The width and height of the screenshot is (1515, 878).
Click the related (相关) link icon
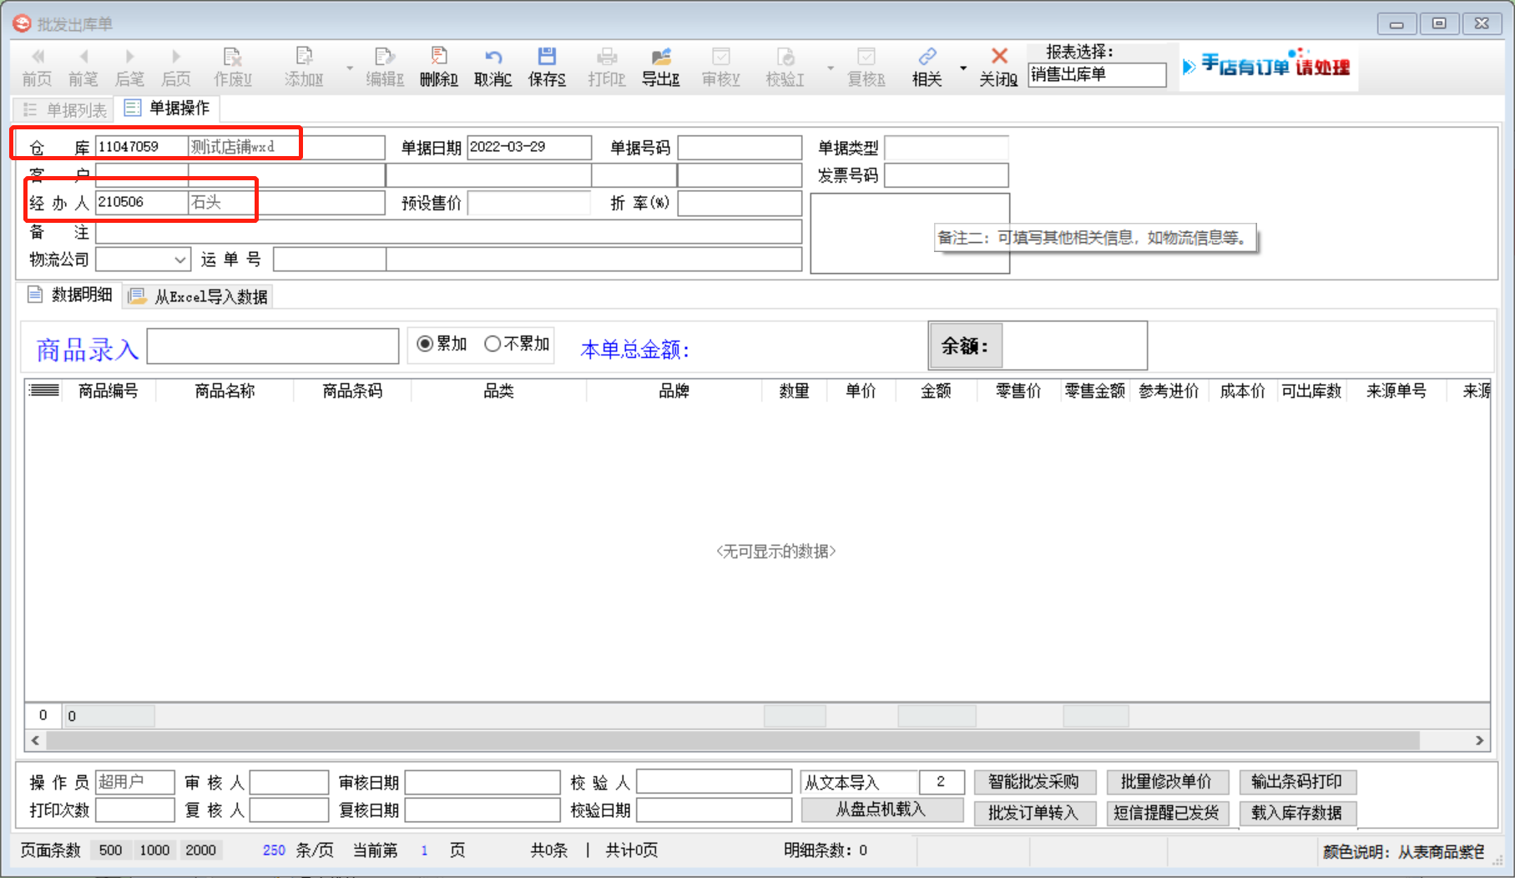(x=927, y=57)
